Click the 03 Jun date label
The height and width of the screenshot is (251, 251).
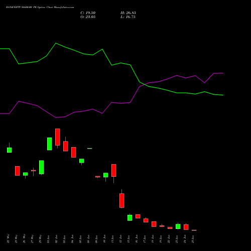(64, 239)
